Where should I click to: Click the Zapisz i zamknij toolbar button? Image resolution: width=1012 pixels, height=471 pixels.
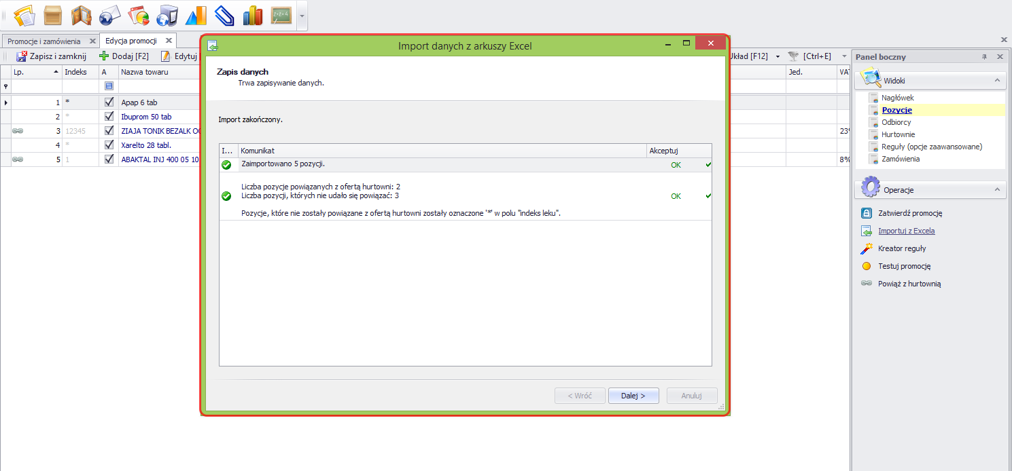pyautogui.click(x=51, y=56)
